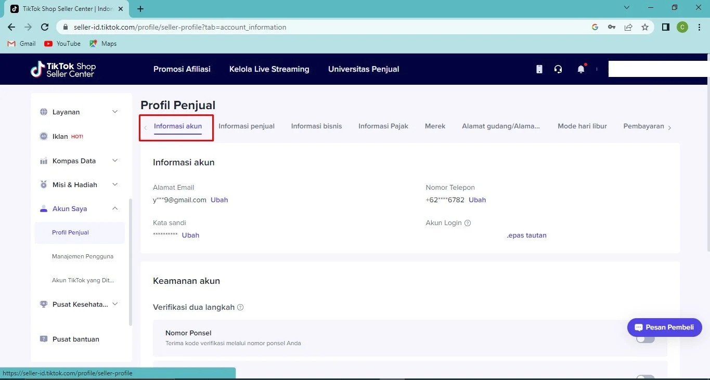Switch to Mode hari libur tab

pyautogui.click(x=582, y=126)
